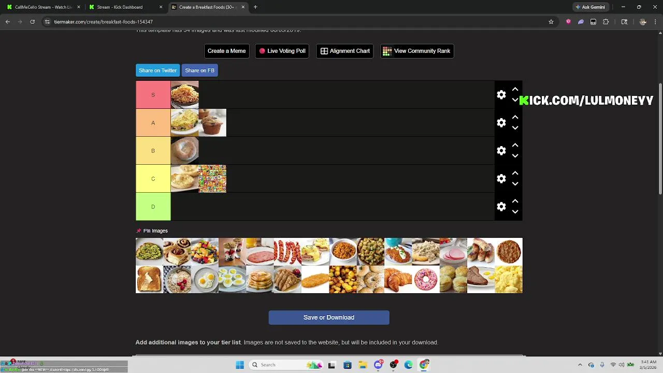Open Microsoft Store from taskbar
663x373 pixels.
347,365
